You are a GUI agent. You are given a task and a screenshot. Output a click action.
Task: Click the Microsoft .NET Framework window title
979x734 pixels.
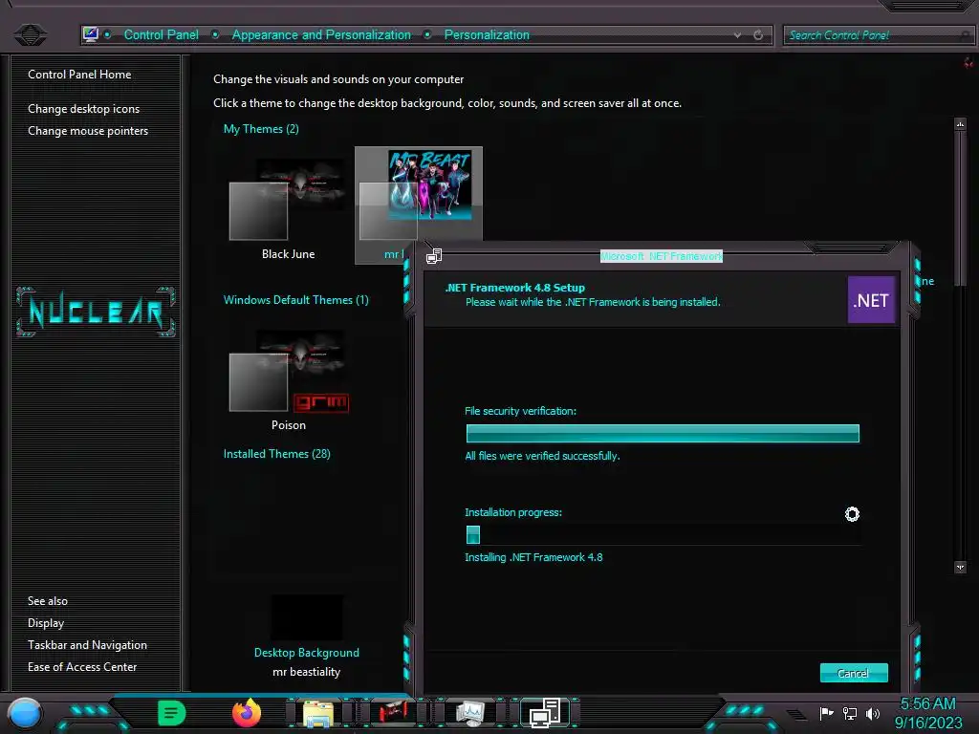662,256
